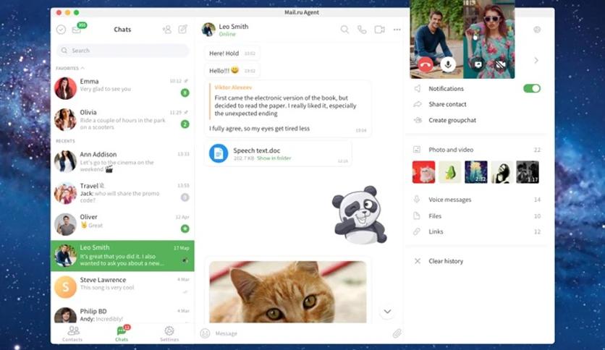Open the video thumbnail marked 2:32
This screenshot has height=350, width=605.
click(475, 172)
